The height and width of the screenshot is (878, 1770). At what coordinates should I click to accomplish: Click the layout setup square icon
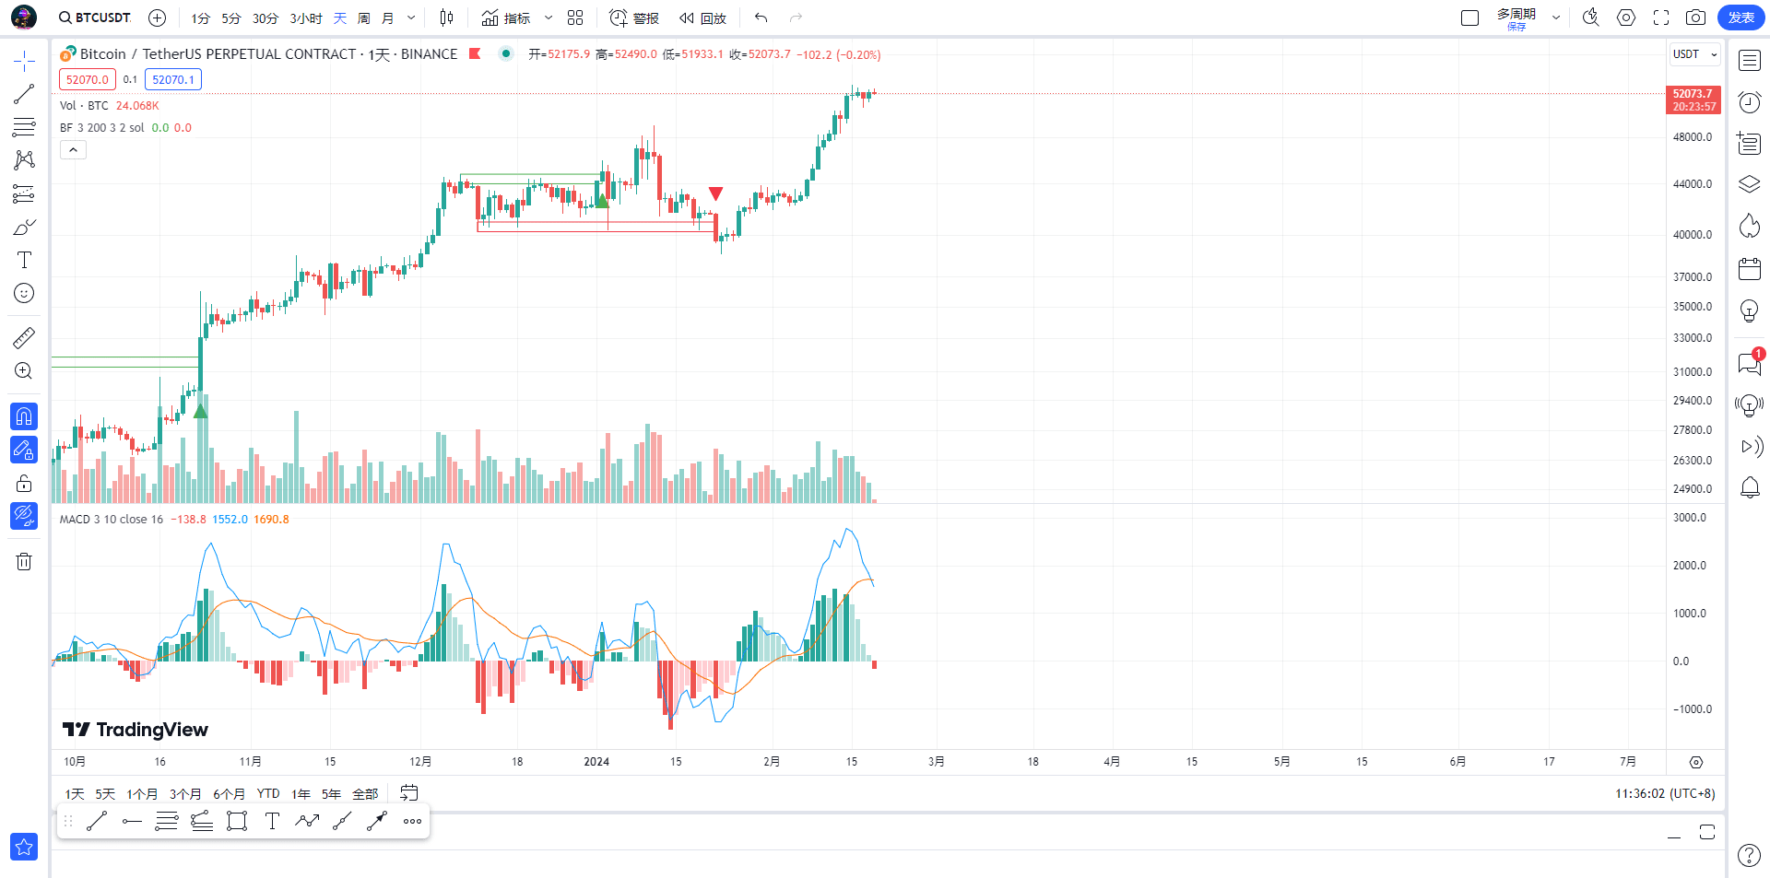tap(1470, 18)
